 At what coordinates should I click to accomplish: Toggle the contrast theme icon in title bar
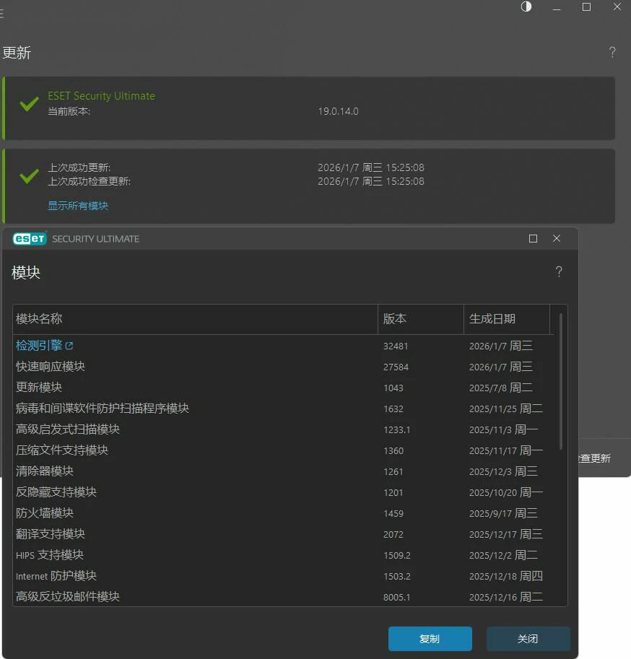click(x=526, y=7)
